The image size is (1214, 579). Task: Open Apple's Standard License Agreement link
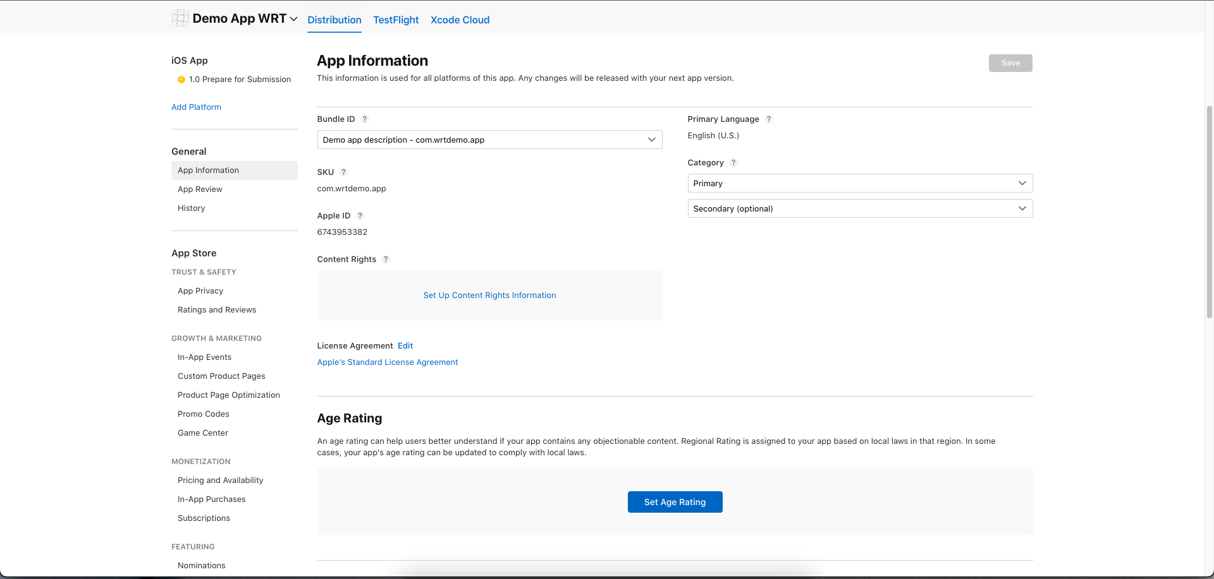[388, 362]
